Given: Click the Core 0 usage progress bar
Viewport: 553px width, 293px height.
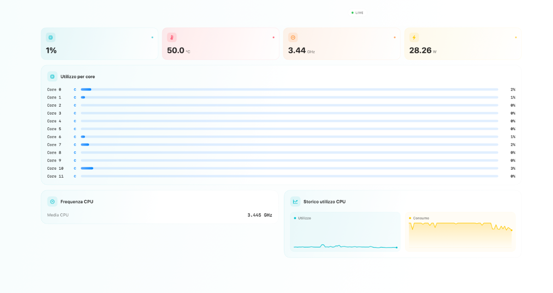Looking at the screenshot, I should (x=289, y=89).
